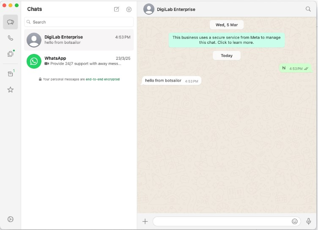Select the 'hello from botsailor' message bubble

(x=172, y=80)
